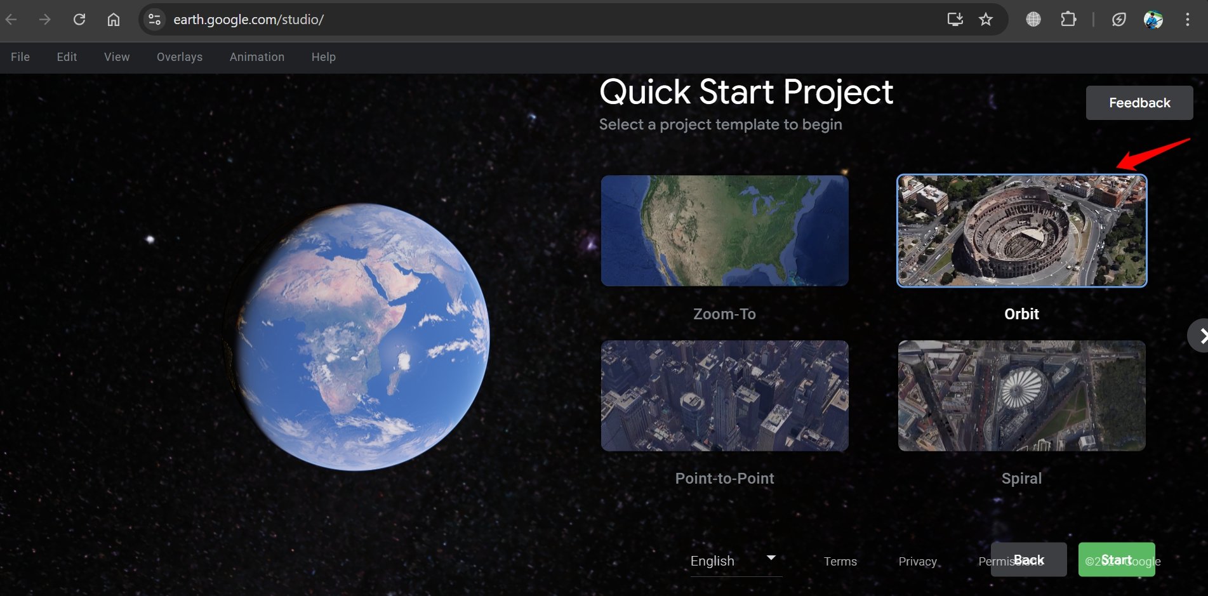The image size is (1208, 596).
Task: Click the circular lightning-bolt toolbar icon
Action: click(1119, 20)
